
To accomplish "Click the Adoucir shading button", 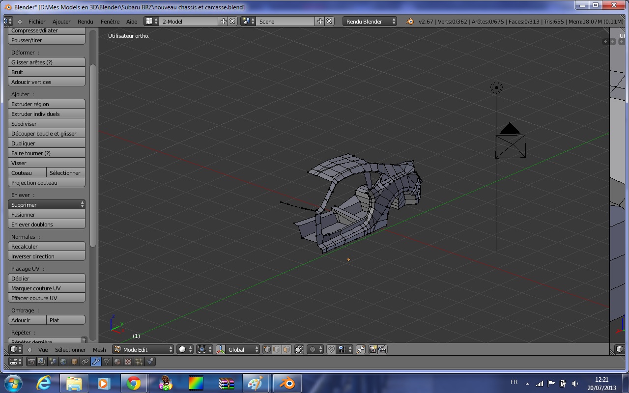I will [x=28, y=320].
